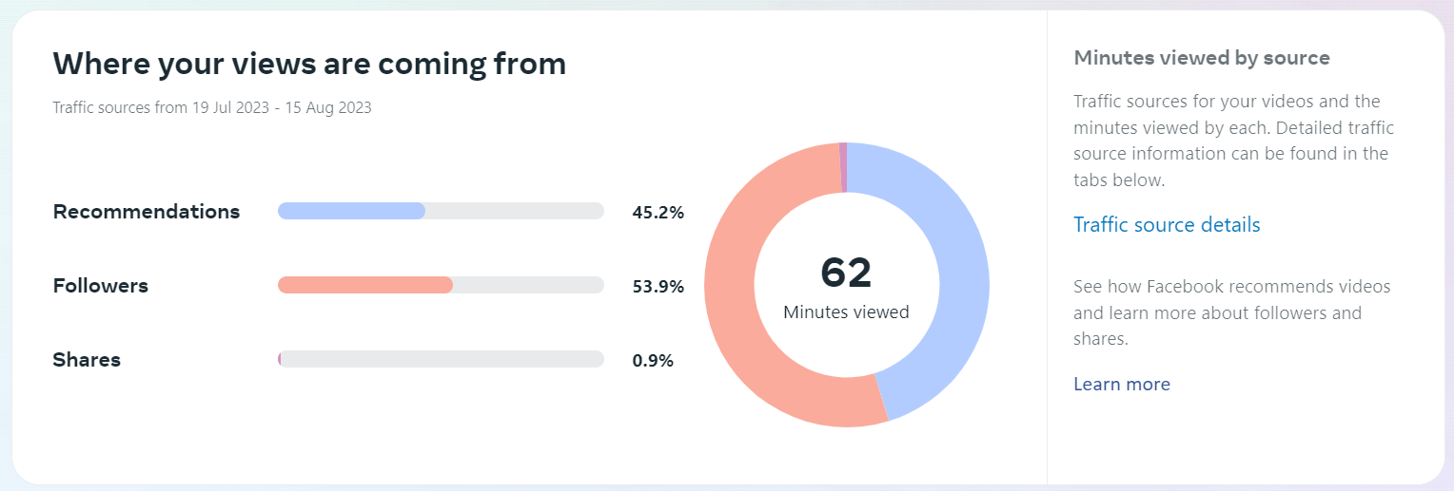Click the Shares progress bar
Image resolution: width=1454 pixels, height=491 pixels.
[x=441, y=359]
